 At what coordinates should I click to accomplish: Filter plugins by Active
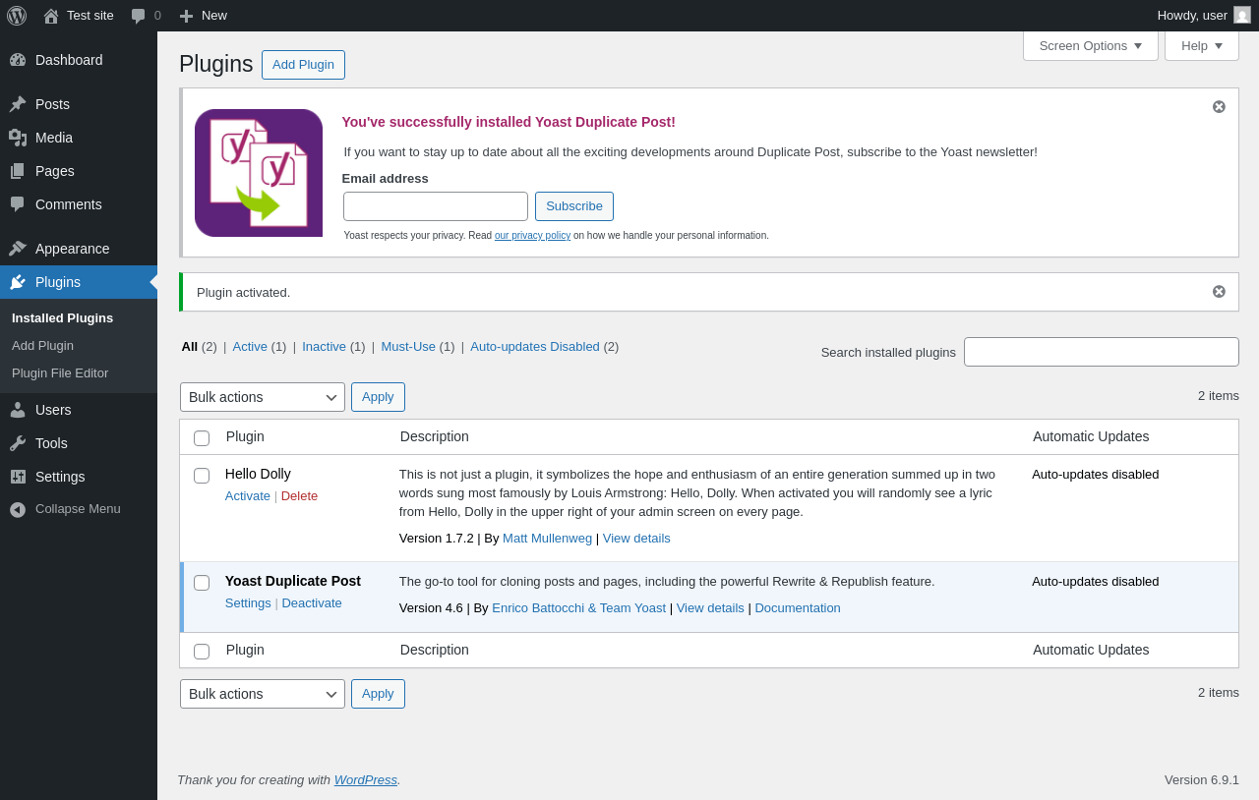point(250,346)
